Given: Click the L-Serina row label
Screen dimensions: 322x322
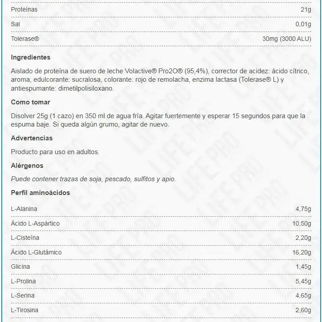Looking at the screenshot, I should point(23,295).
